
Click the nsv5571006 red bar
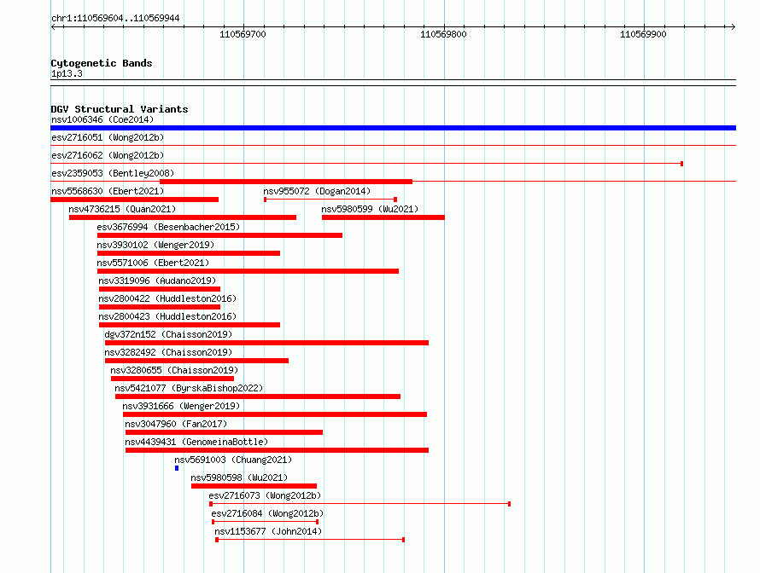point(248,271)
